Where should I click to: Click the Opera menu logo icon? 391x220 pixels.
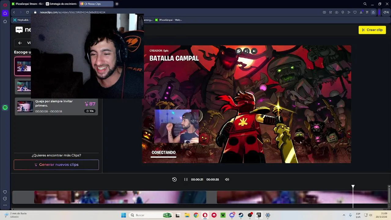[x=5, y=5]
